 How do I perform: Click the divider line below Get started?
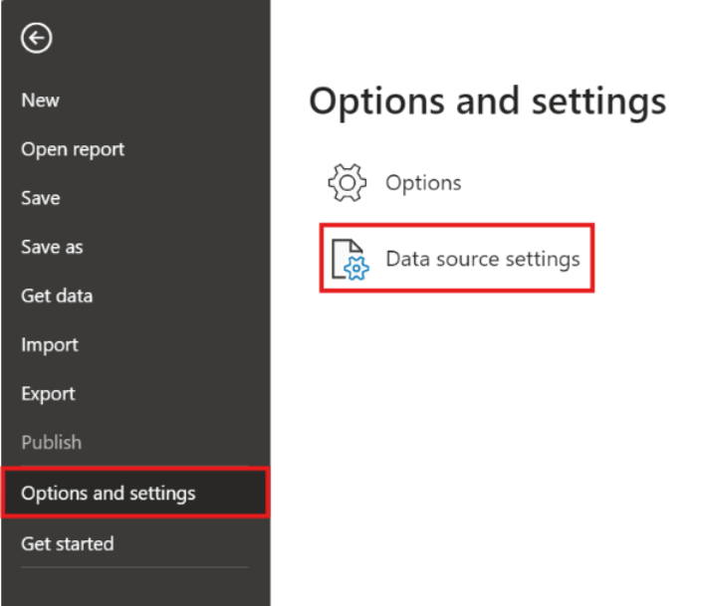tap(134, 568)
